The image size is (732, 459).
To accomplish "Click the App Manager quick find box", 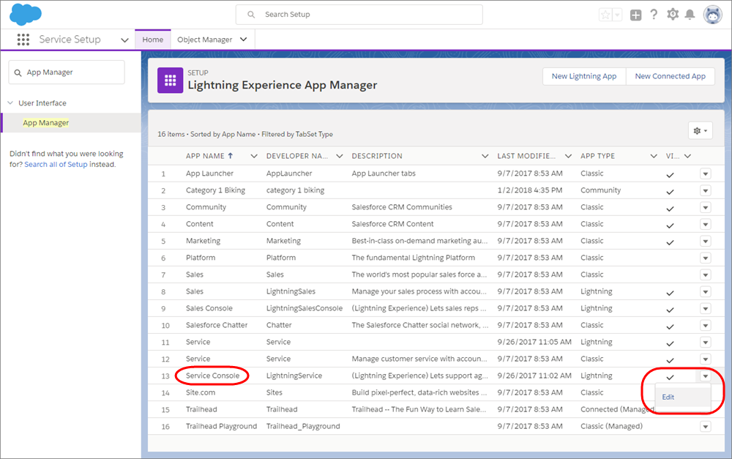I will tap(67, 72).
